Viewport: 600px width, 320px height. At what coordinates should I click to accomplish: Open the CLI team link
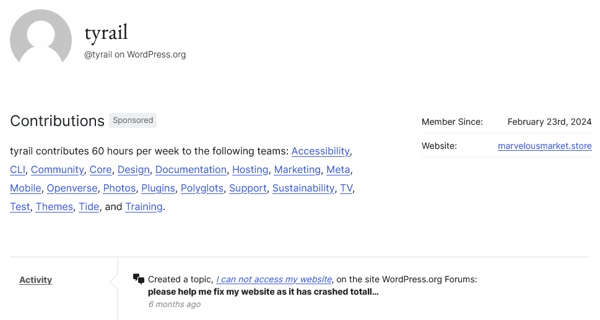point(17,169)
